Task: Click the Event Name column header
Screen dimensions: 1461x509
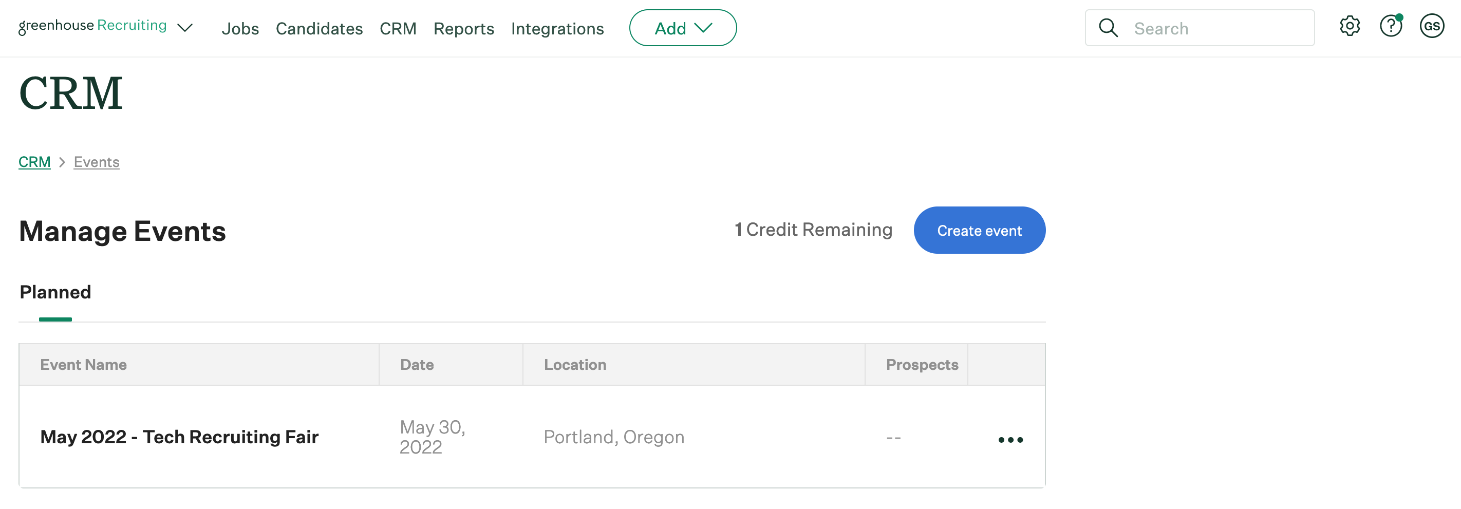Action: [83, 365]
